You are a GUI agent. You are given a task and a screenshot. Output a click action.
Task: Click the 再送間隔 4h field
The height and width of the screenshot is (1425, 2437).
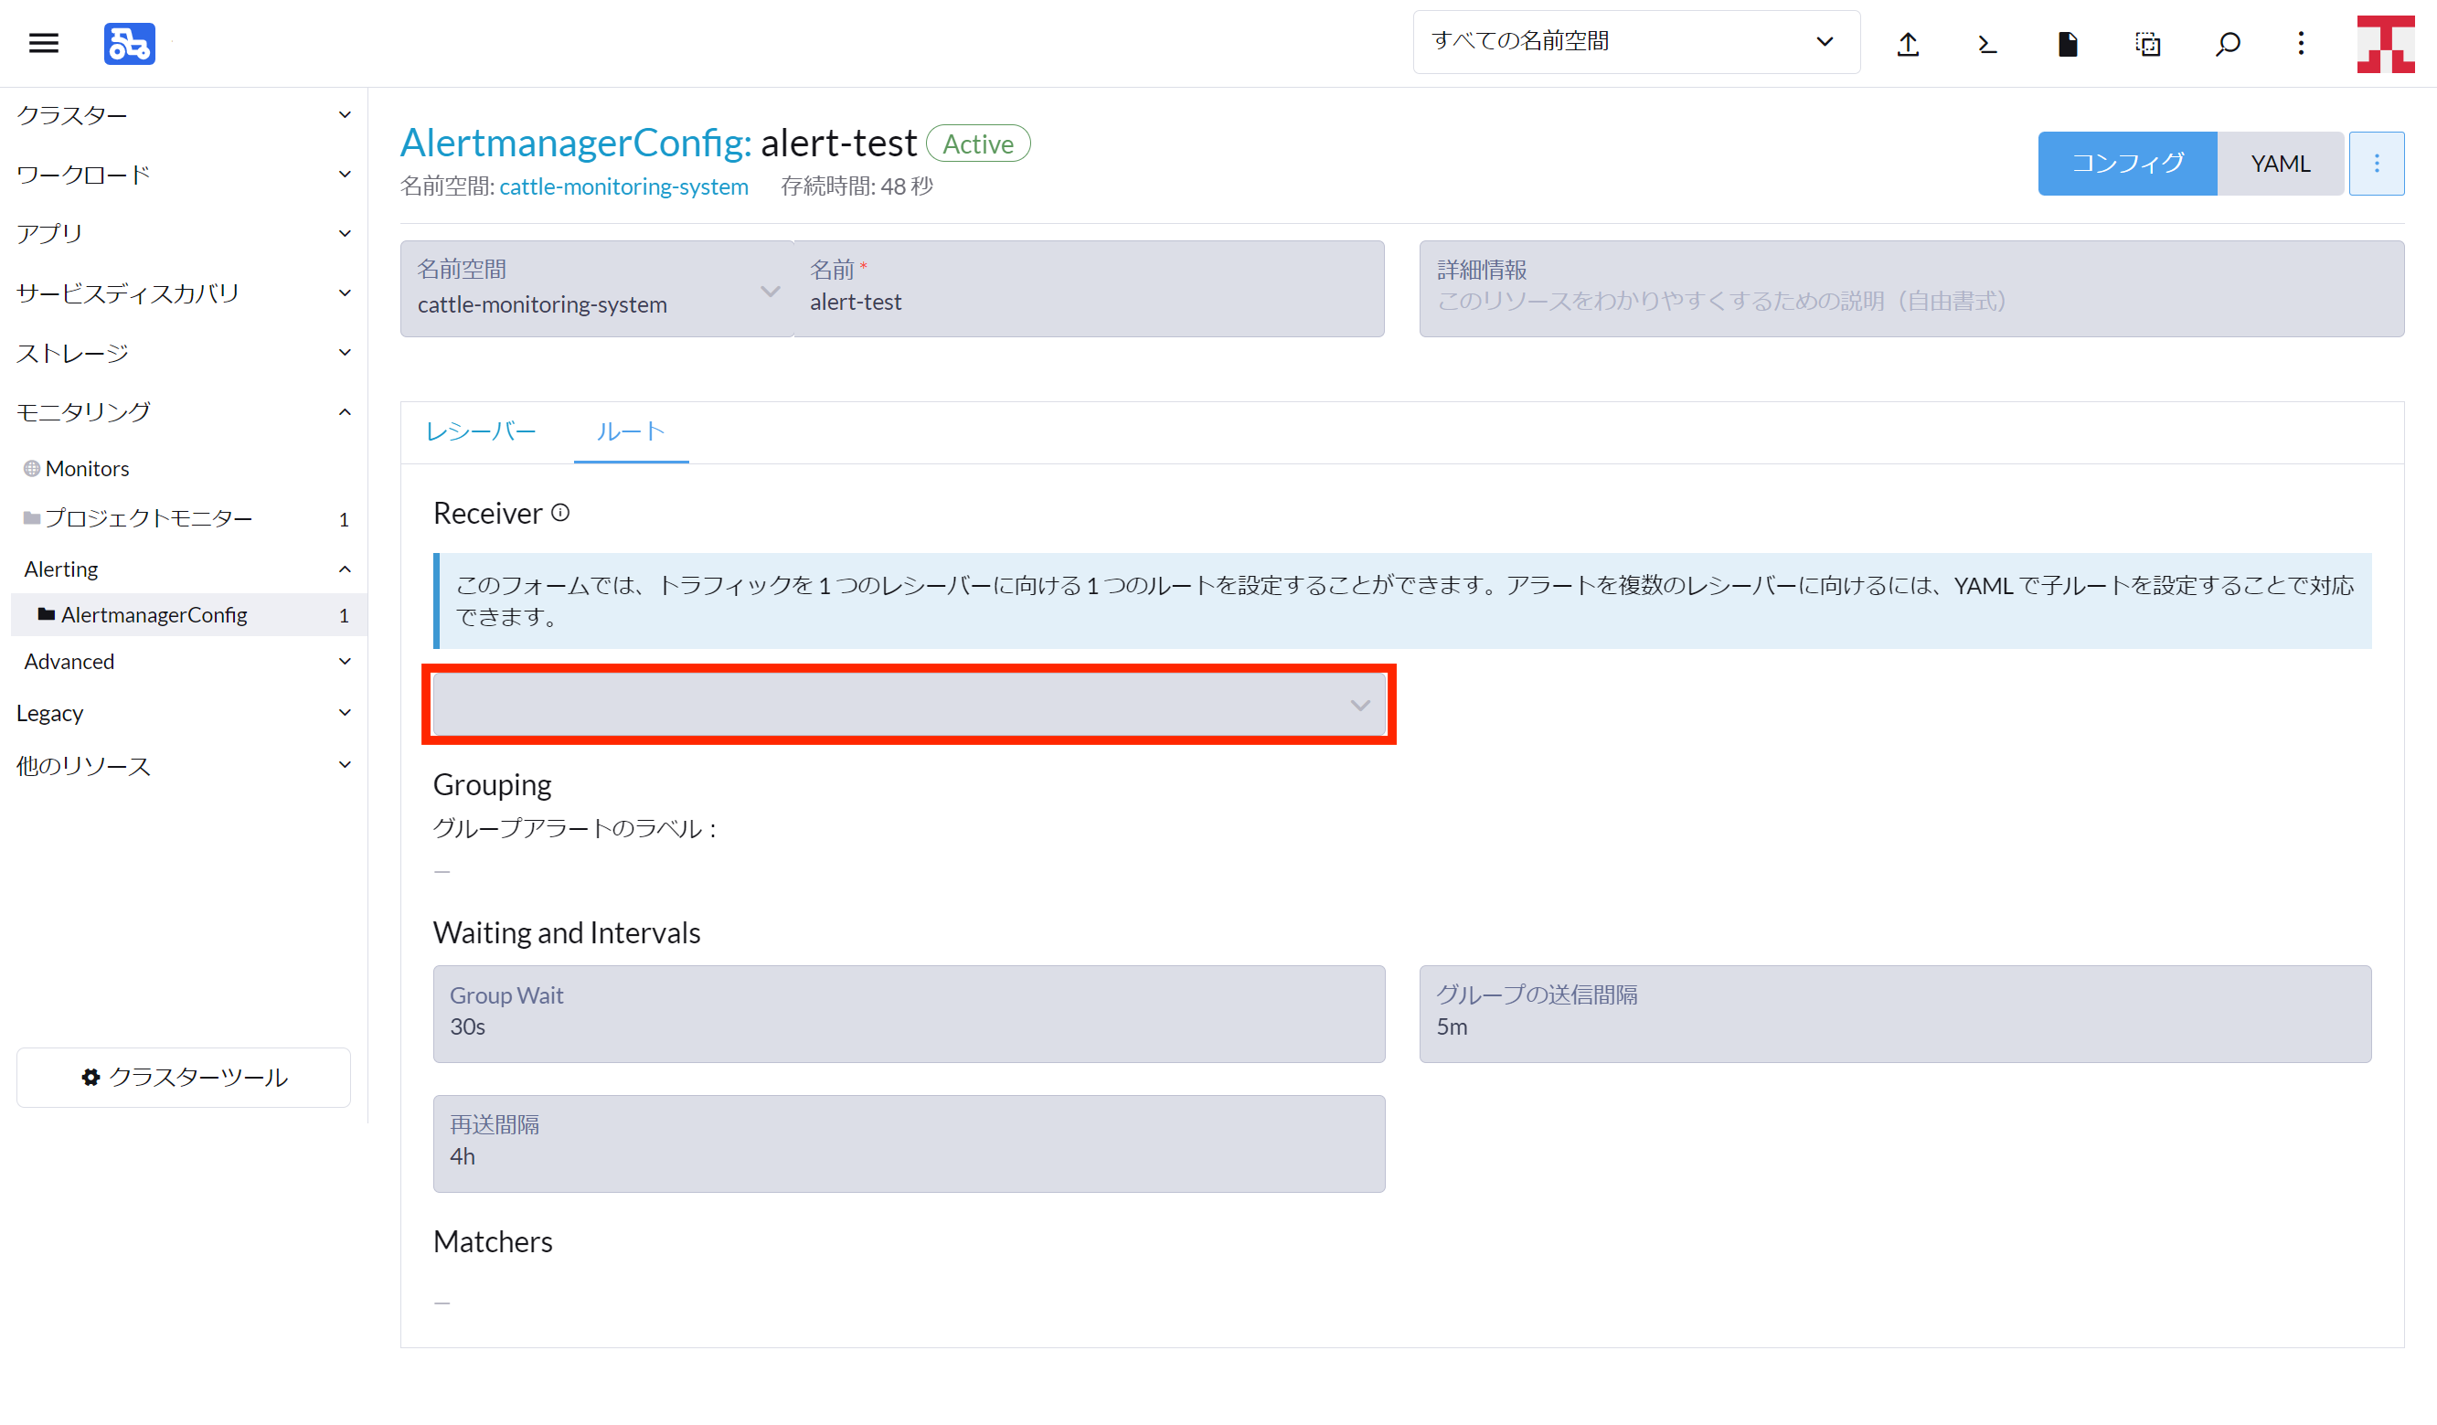click(908, 1143)
